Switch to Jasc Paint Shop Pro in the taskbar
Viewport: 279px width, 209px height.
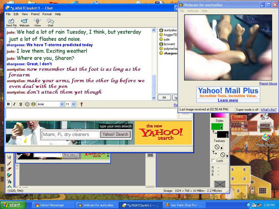point(184,205)
